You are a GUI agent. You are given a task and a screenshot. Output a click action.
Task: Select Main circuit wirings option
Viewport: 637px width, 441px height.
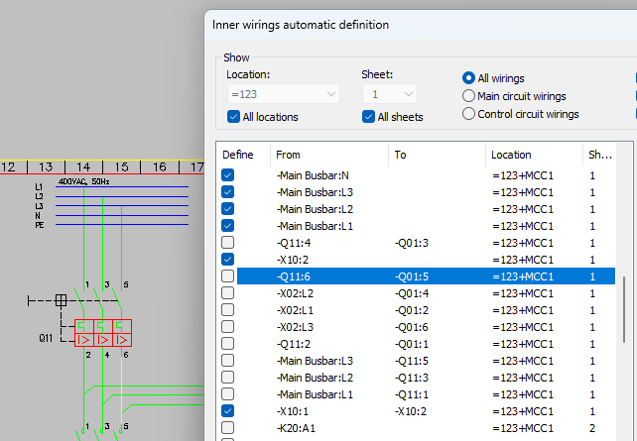[469, 96]
